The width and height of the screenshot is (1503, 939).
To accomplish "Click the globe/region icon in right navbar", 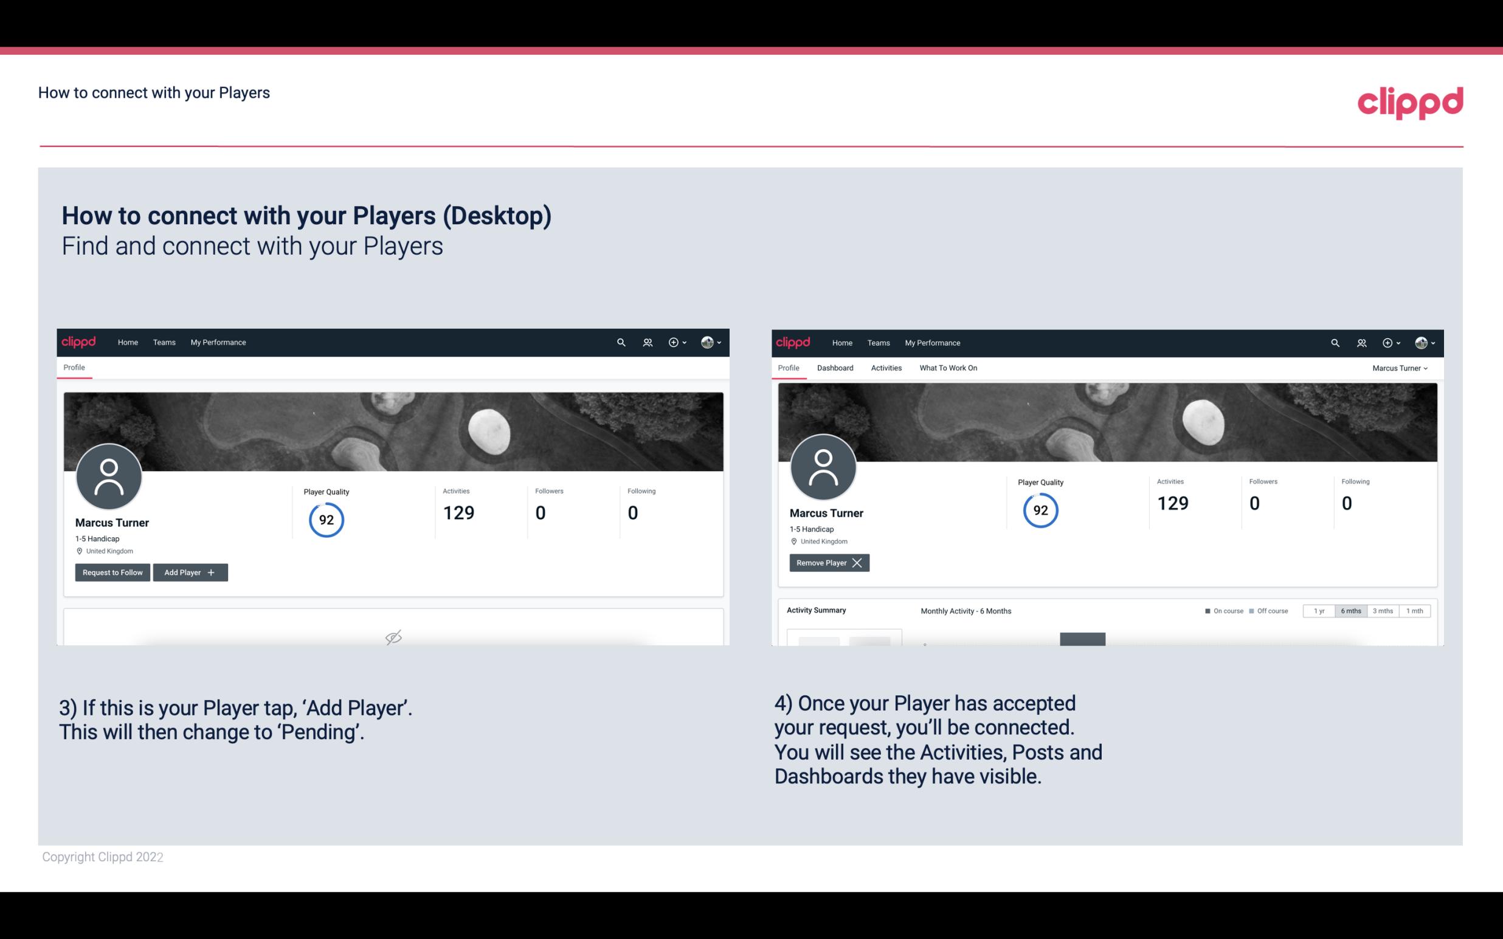I will pyautogui.click(x=1421, y=342).
